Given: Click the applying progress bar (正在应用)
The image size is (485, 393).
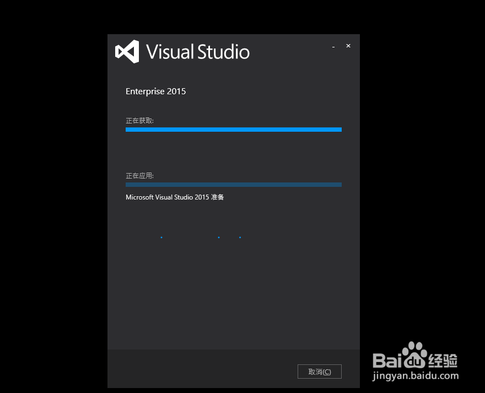Looking at the screenshot, I should click(234, 185).
